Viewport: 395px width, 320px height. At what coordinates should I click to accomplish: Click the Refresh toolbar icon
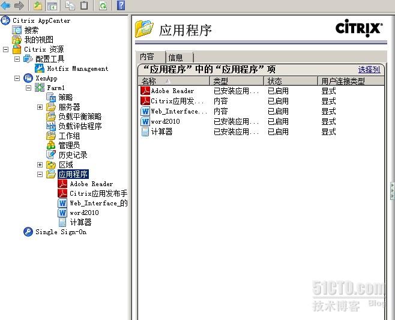click(x=103, y=5)
